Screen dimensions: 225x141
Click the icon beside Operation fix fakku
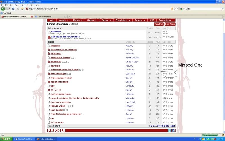[49, 82]
